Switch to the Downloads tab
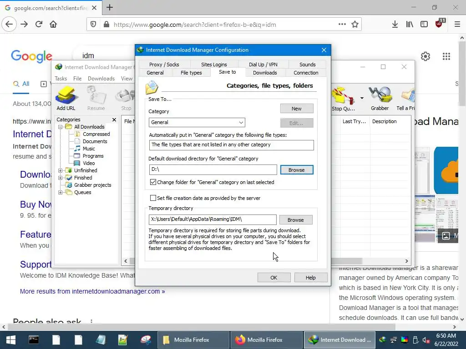The width and height of the screenshot is (466, 349). point(265,73)
